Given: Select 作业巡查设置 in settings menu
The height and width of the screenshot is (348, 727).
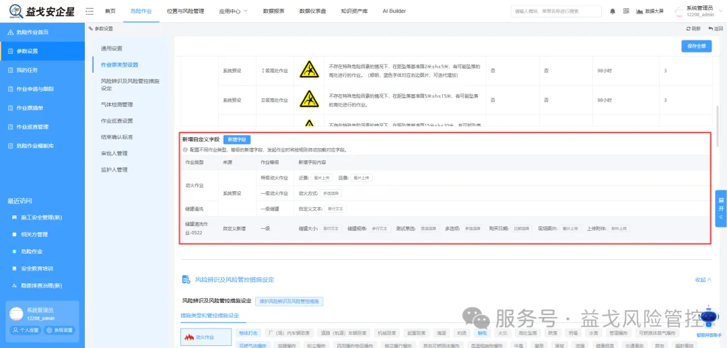Looking at the screenshot, I should click(x=117, y=121).
